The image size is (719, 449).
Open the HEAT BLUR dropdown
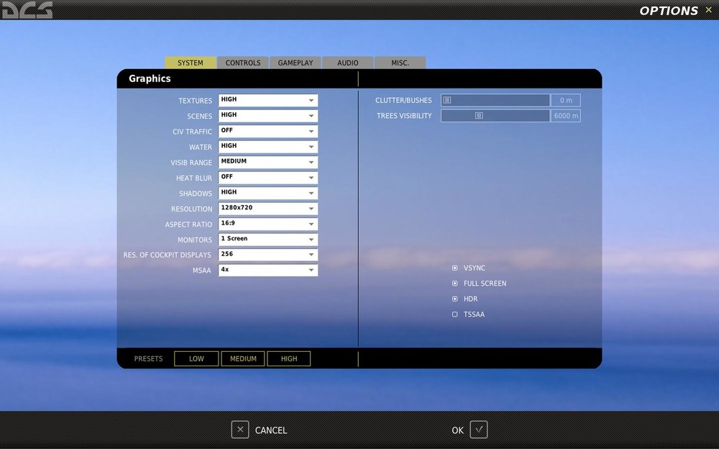point(267,178)
